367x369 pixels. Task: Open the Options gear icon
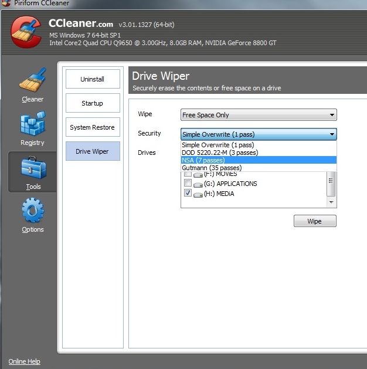(33, 211)
